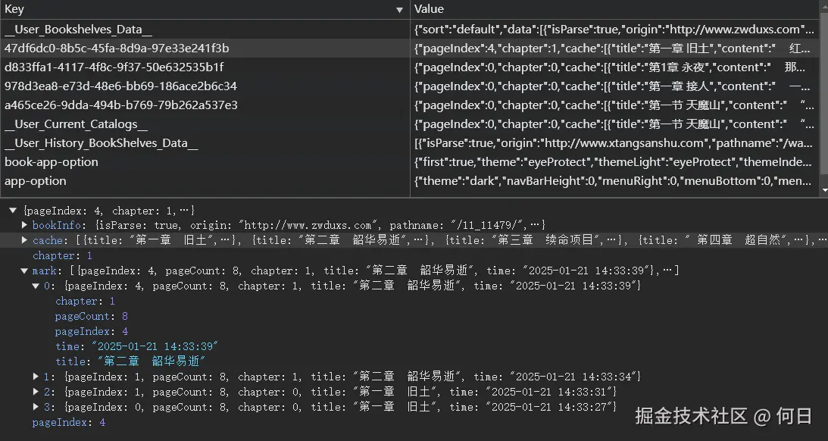Select the __User_History_BookShelves_Data__ row
Image resolution: width=828 pixels, height=441 pixels.
(101, 143)
